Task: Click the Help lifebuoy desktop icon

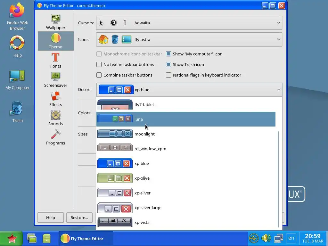Action: pyautogui.click(x=17, y=46)
